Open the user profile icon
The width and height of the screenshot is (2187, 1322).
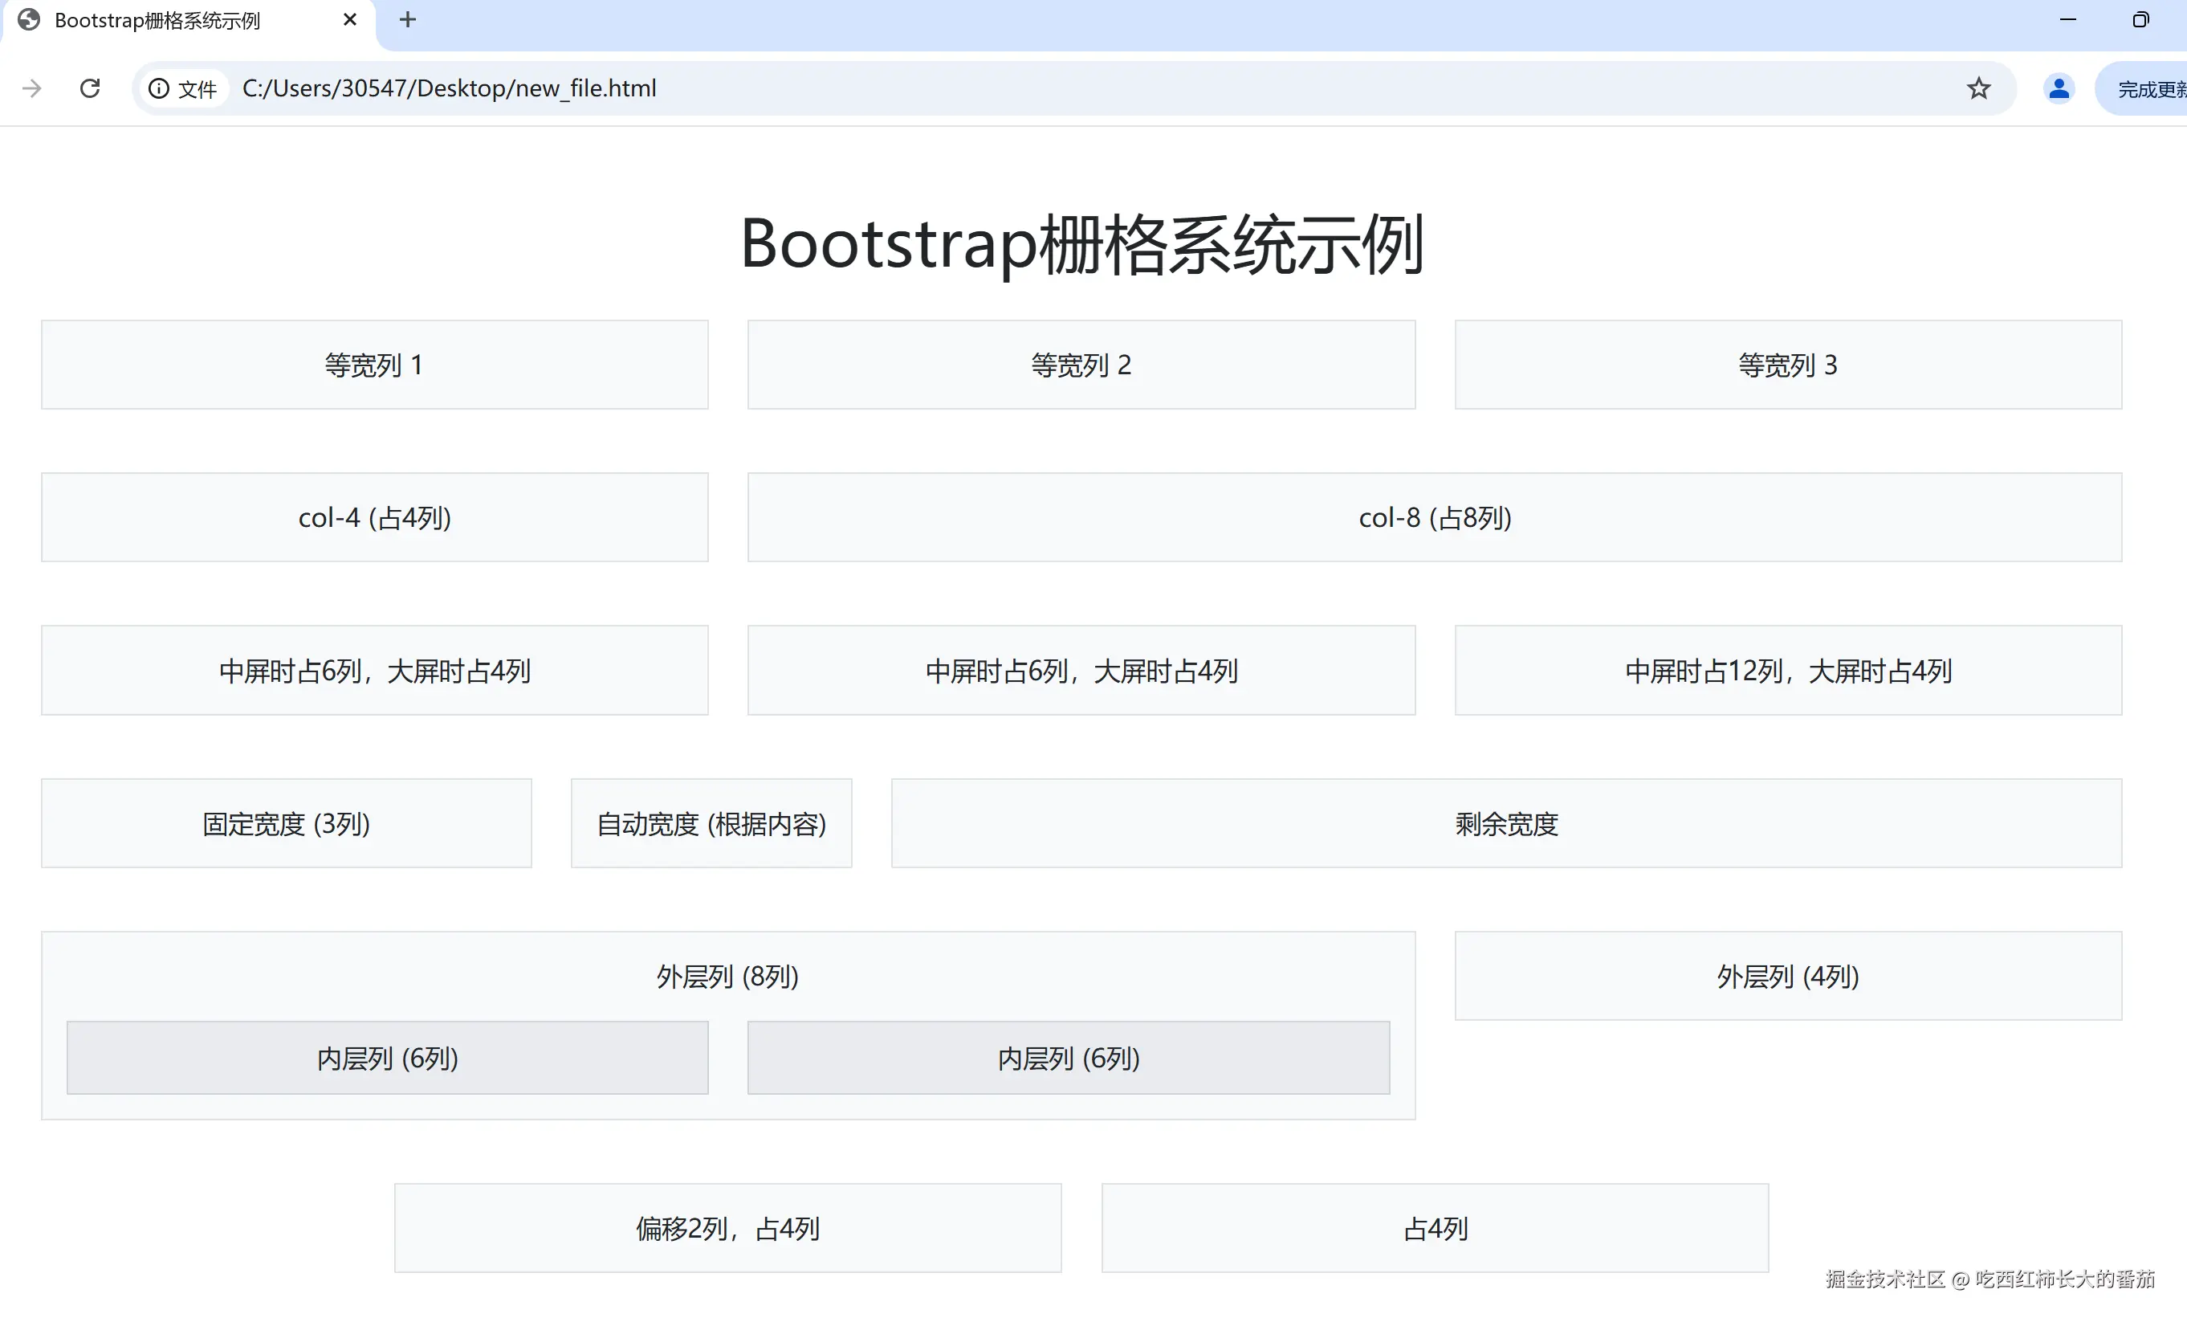click(2059, 88)
